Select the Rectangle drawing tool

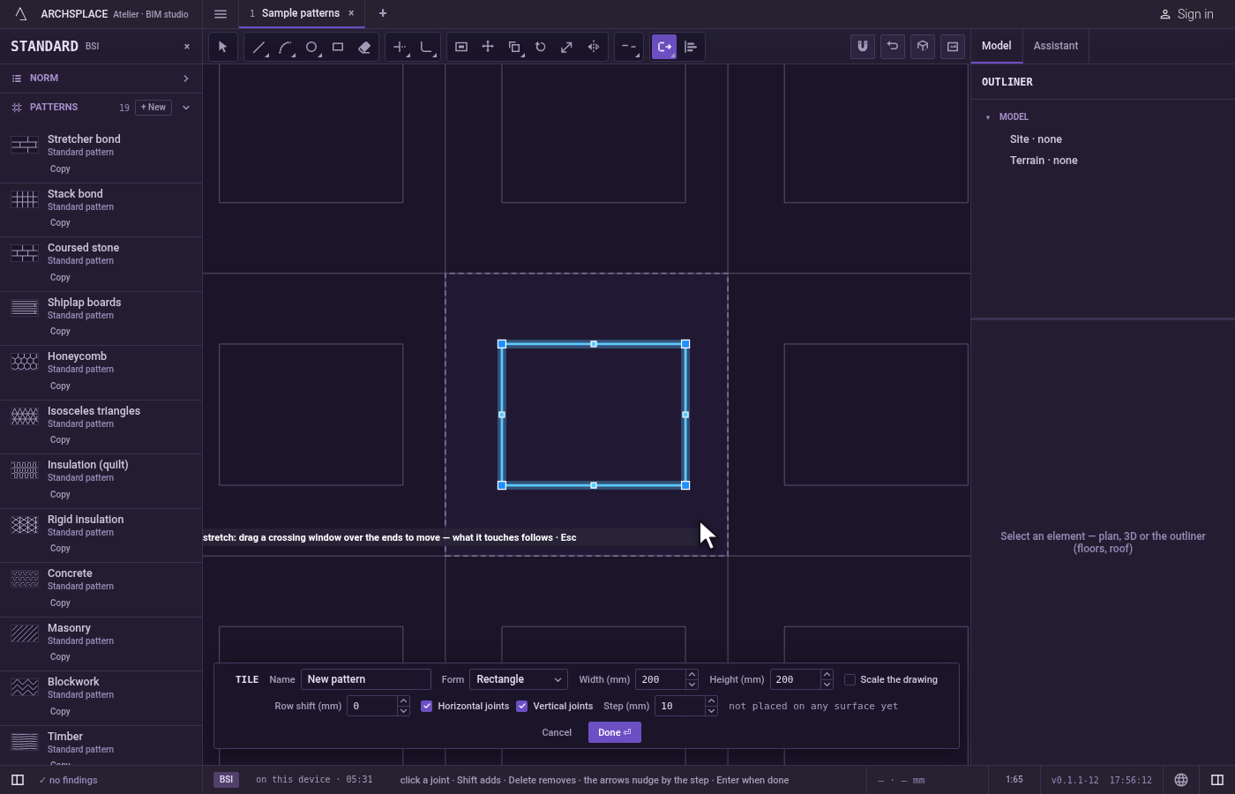[x=338, y=47]
